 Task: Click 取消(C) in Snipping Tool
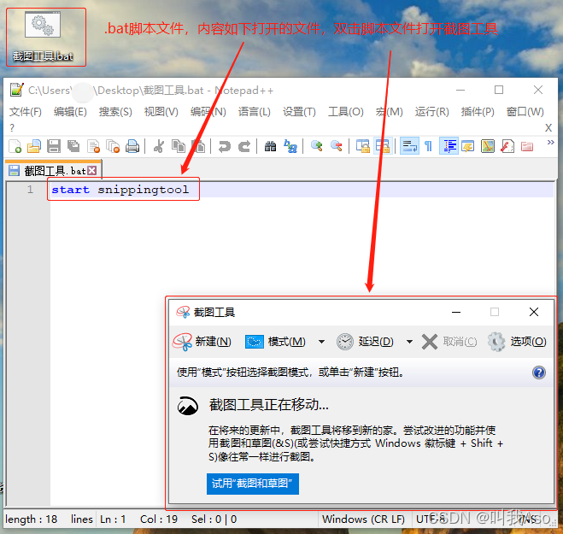449,341
